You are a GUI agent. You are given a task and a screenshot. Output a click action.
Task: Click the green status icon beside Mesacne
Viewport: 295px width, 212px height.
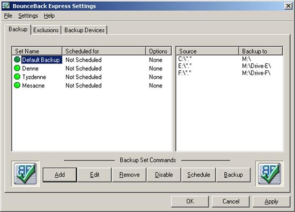[x=17, y=85]
